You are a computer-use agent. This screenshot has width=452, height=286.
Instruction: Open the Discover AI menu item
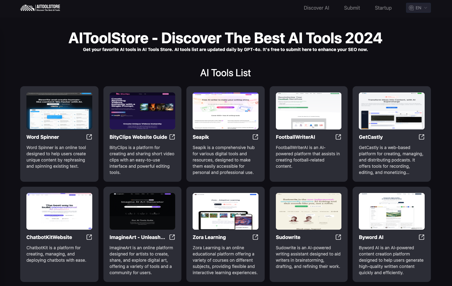(316, 8)
